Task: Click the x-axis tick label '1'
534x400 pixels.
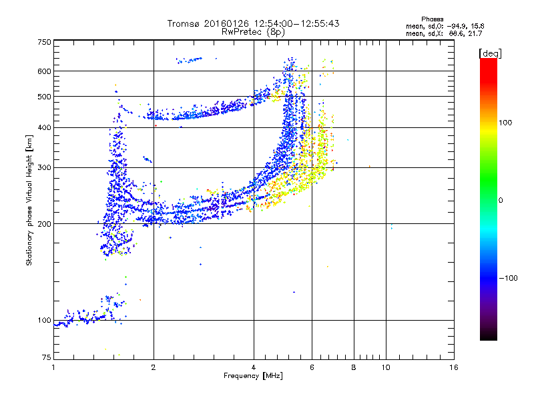Action: (x=53, y=367)
